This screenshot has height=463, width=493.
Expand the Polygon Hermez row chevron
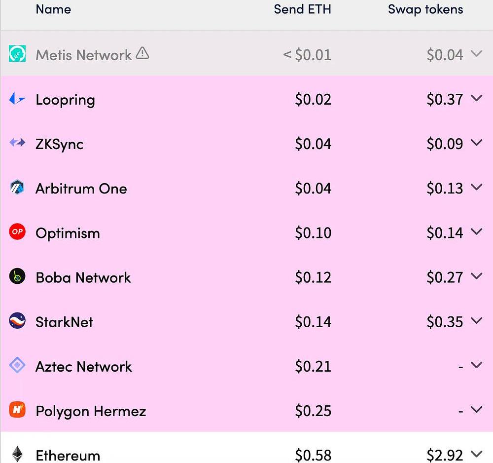(476, 409)
